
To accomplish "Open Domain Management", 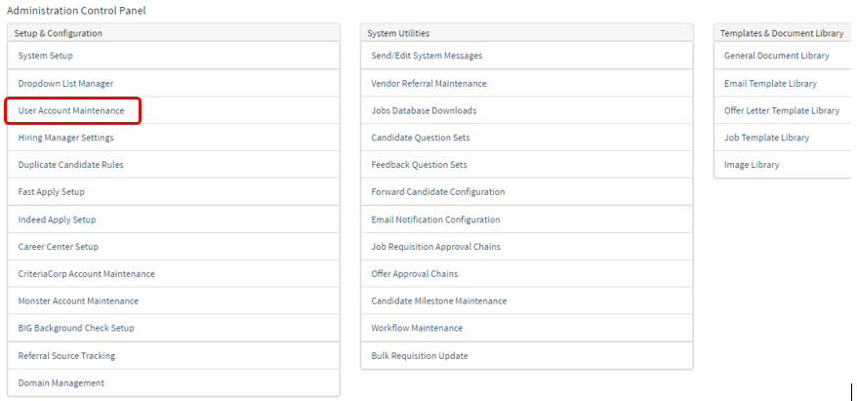I will point(61,382).
